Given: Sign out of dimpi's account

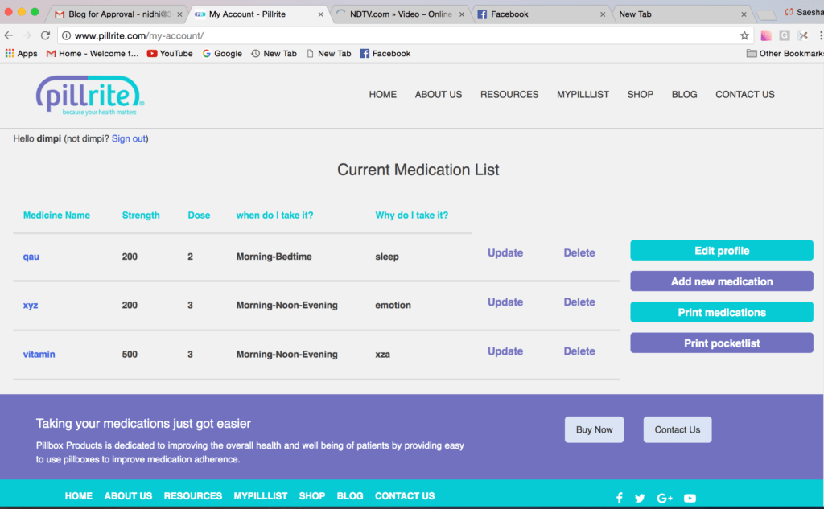Looking at the screenshot, I should [128, 138].
